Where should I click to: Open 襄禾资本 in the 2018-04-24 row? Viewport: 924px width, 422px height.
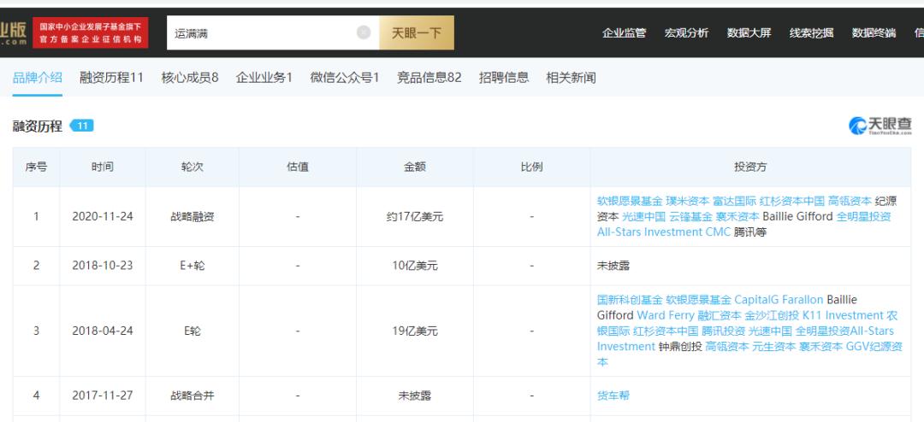click(820, 346)
